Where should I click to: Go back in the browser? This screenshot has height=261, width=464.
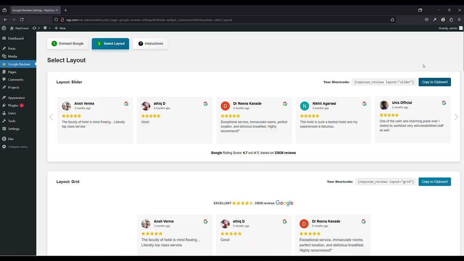(x=5, y=20)
